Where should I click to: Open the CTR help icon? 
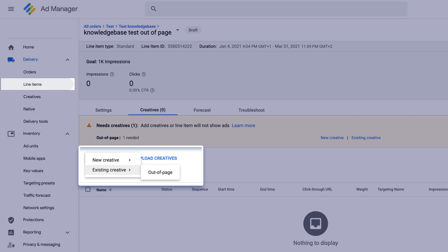(x=152, y=90)
